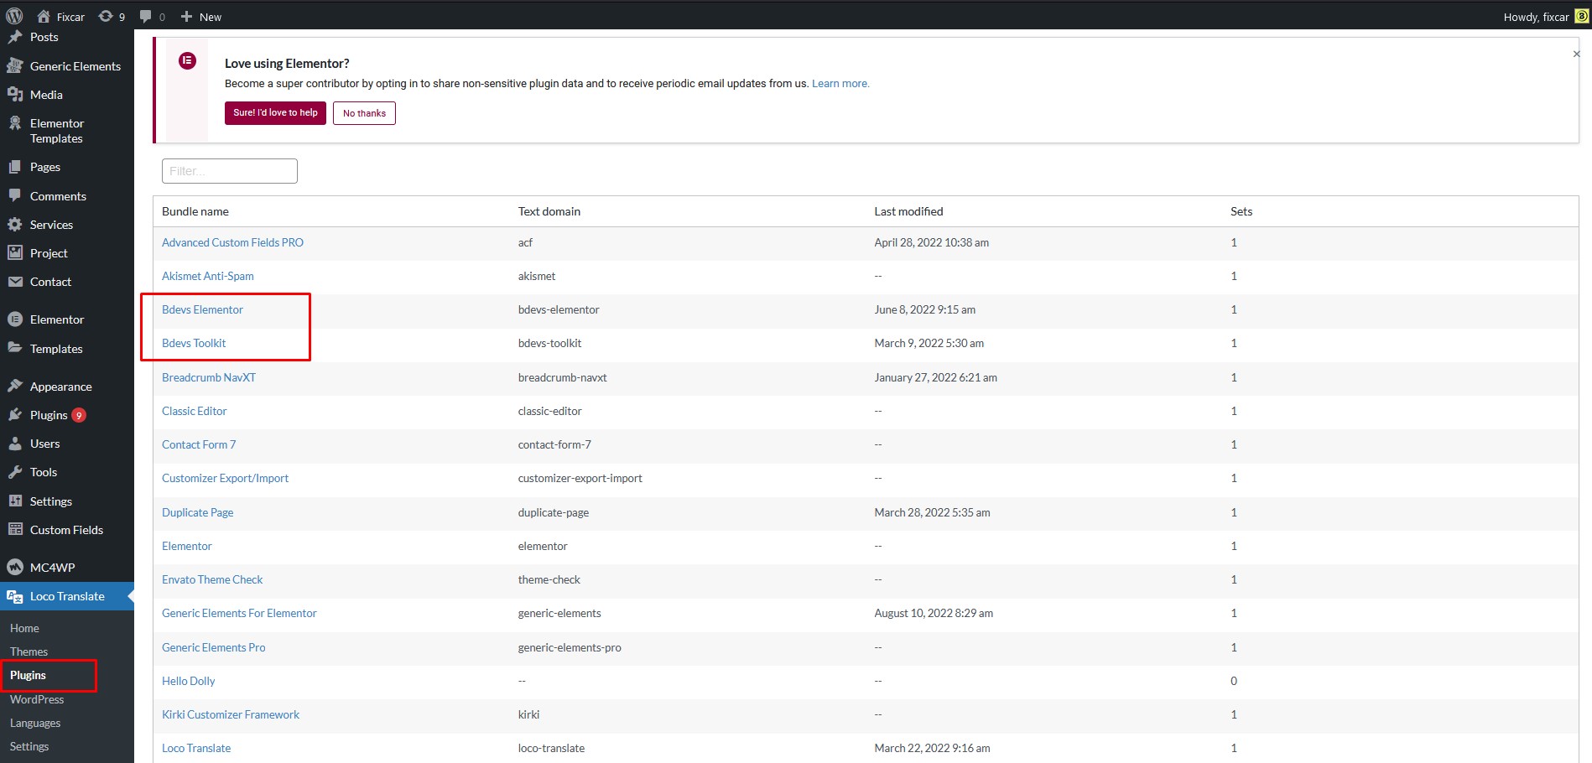
Task: Focus the Filter input field
Action: tap(230, 171)
